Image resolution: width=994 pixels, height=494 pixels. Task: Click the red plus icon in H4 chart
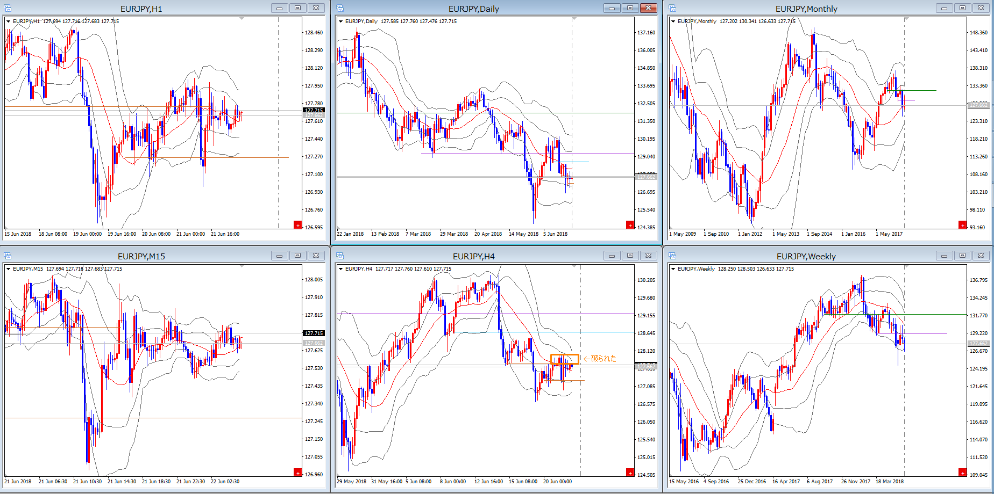point(630,473)
